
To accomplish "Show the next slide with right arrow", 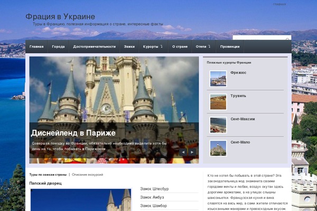I will pos(192,152).
